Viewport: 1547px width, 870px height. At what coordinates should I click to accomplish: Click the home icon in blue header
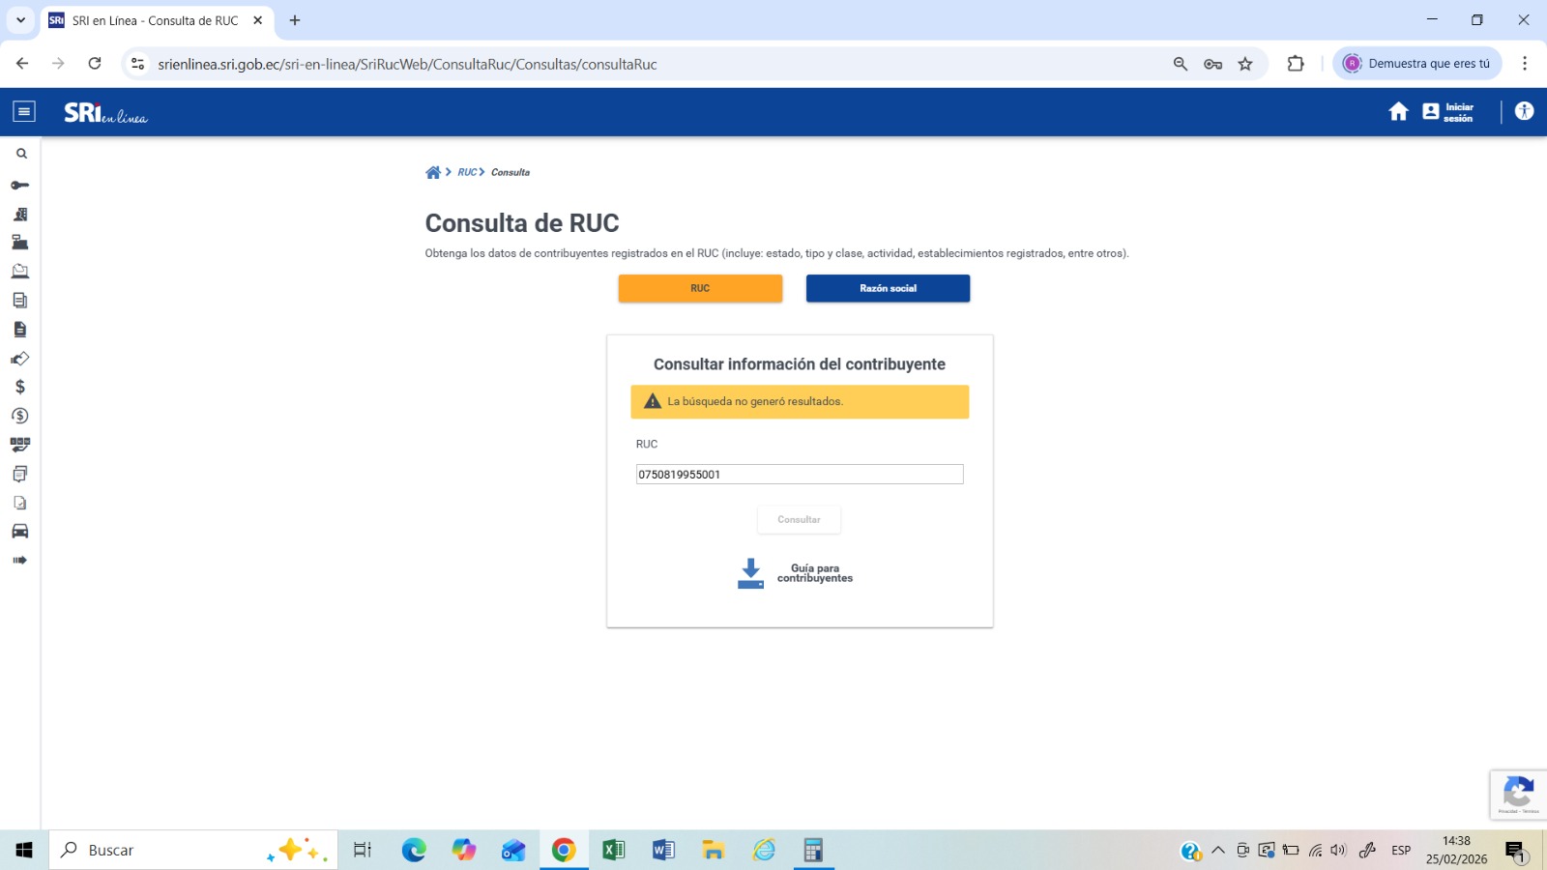click(1398, 112)
